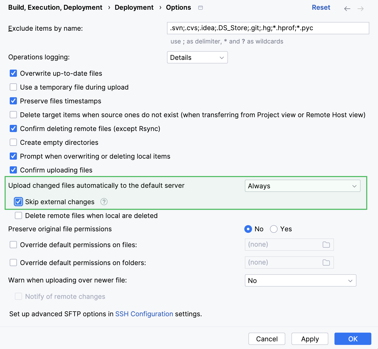Open SSH Configuration settings link
Image resolution: width=378 pixels, height=349 pixels.
click(x=144, y=314)
